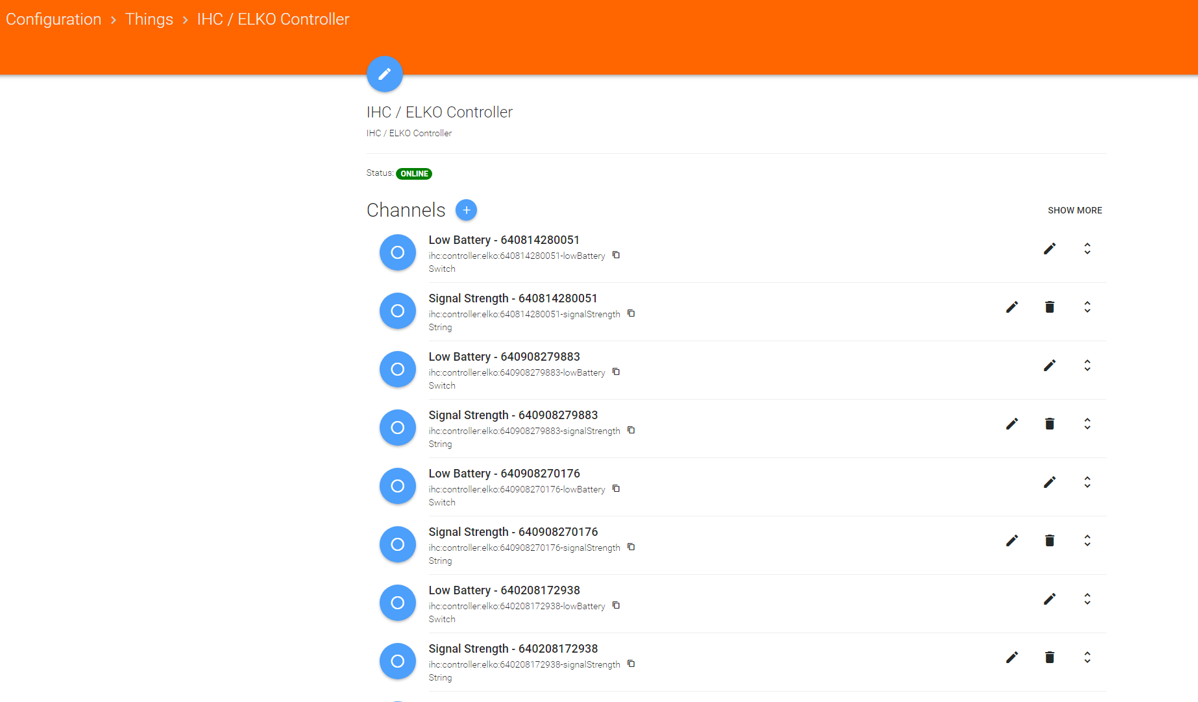Delete Signal Strength - 640814280051 channel

pos(1049,307)
